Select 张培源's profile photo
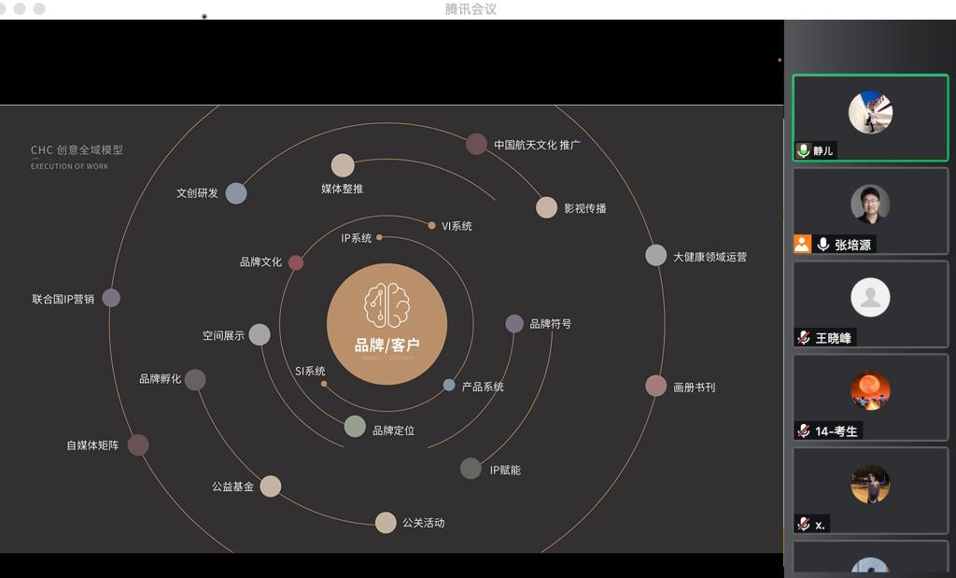This screenshot has width=956, height=578. pos(870,204)
